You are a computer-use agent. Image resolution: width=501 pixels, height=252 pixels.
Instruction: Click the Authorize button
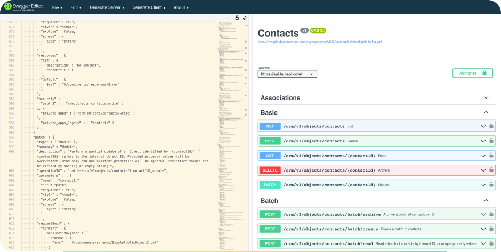coord(473,73)
